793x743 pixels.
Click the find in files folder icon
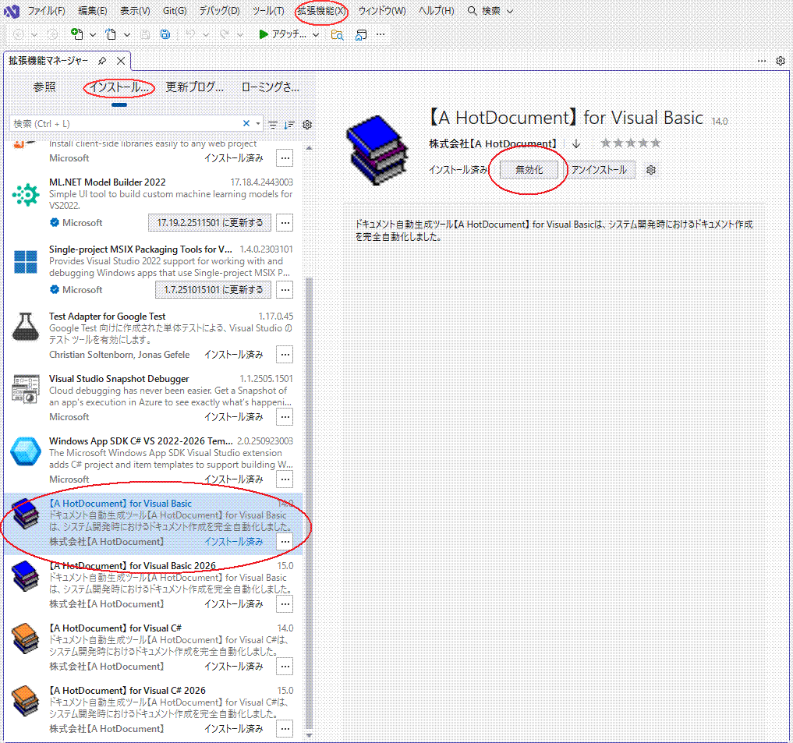(338, 34)
